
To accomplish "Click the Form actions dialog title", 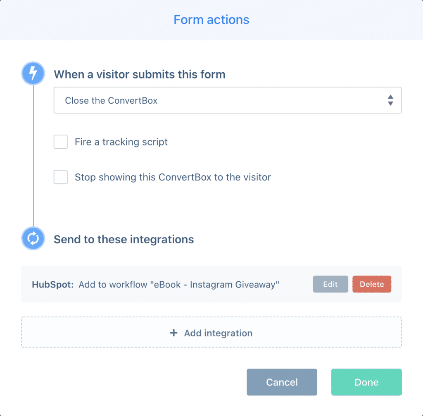I will [211, 20].
